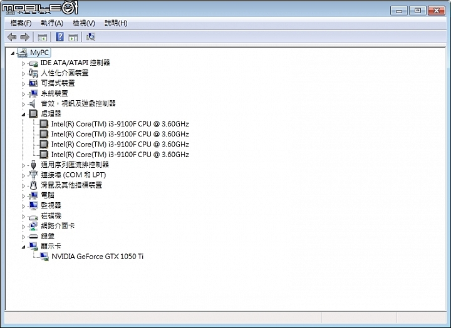Click the 系統裝置 category icon

tap(33, 93)
